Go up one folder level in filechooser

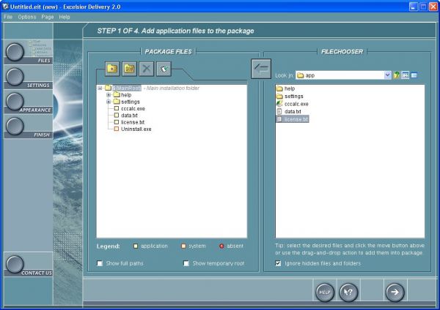(x=397, y=75)
